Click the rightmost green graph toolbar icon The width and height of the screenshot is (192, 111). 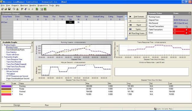[45, 9]
